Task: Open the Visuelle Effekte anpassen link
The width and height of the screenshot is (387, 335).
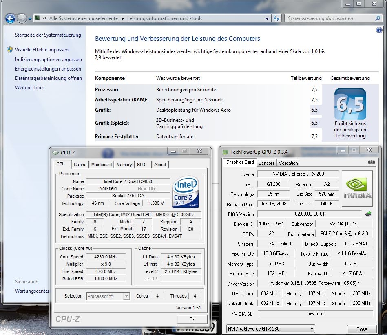Action: pos(42,50)
